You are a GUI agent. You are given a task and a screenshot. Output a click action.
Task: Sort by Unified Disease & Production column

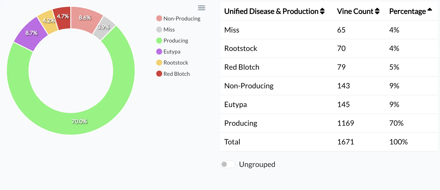point(322,11)
